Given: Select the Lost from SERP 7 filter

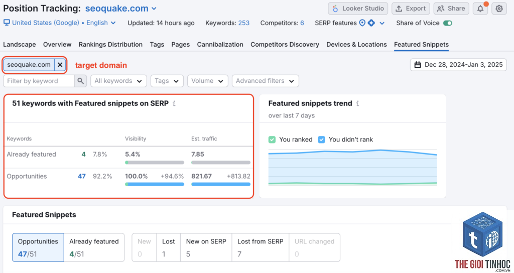Looking at the screenshot, I should [261, 247].
